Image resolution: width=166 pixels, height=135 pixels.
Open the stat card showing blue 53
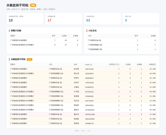pyautogui.click(x=102, y=19)
